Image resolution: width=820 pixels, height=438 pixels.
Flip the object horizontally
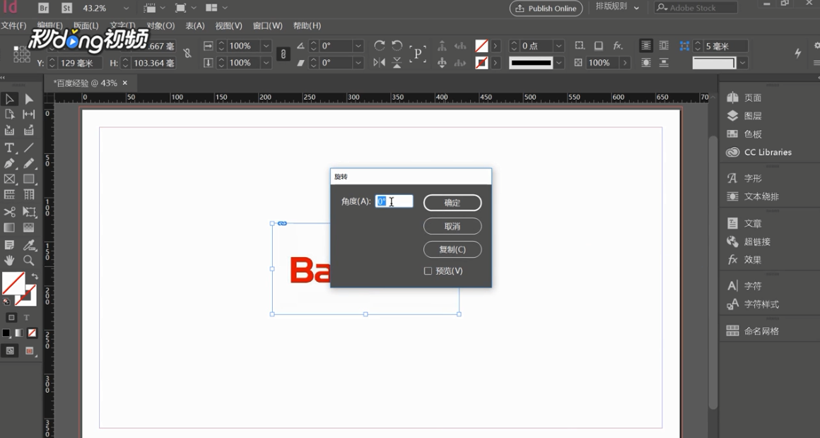(x=380, y=63)
